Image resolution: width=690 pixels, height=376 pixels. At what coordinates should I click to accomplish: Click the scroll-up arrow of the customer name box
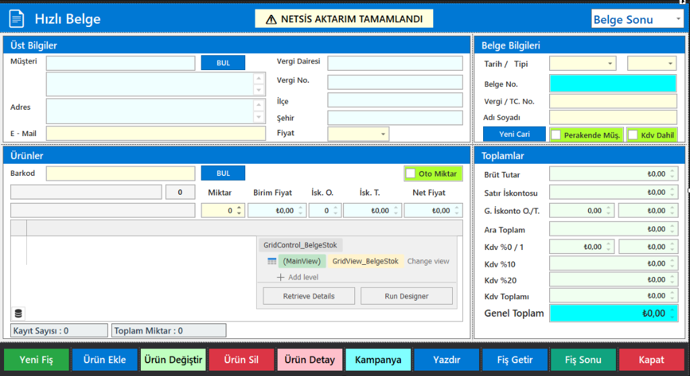click(259, 78)
